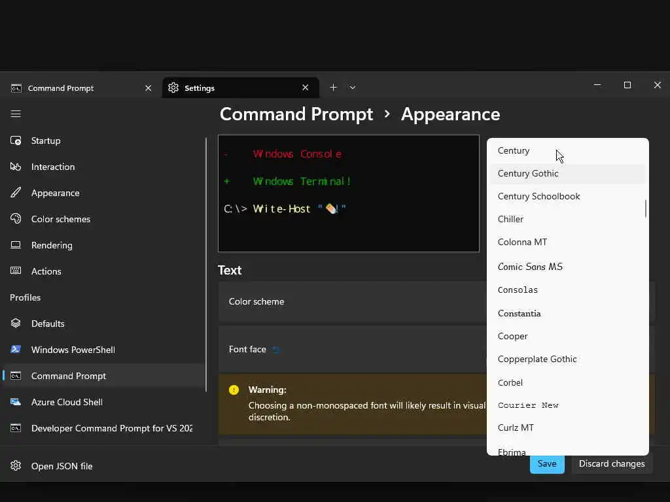Image resolution: width=670 pixels, height=502 pixels.
Task: Click the sidebar vertical scrollbar
Action: (206, 265)
